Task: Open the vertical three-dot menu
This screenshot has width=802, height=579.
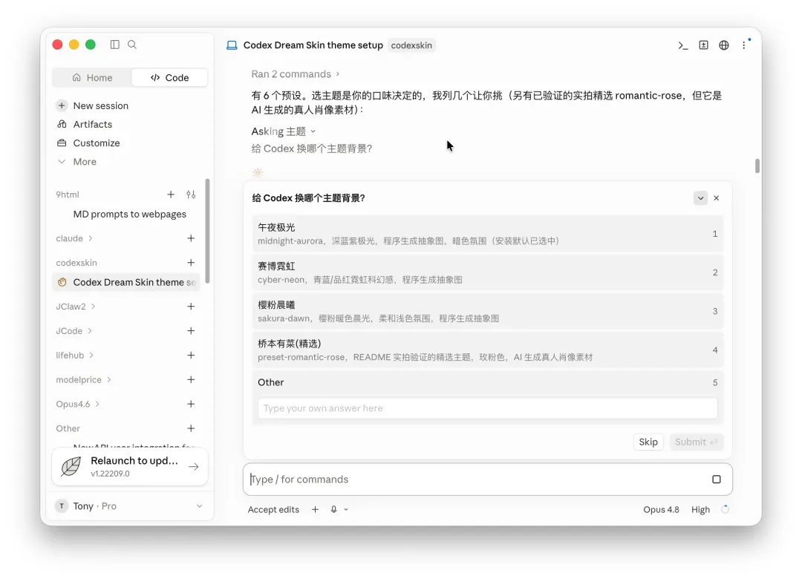Action: 744,45
